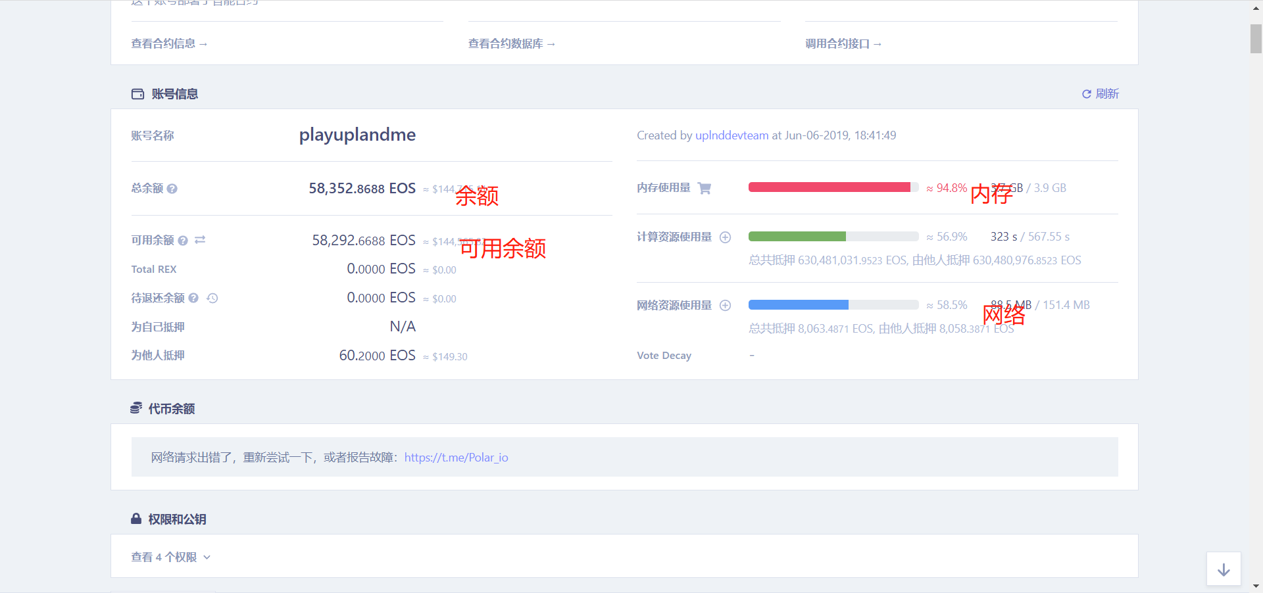
Task: Click the red RAM usage progress bar
Action: 832,187
